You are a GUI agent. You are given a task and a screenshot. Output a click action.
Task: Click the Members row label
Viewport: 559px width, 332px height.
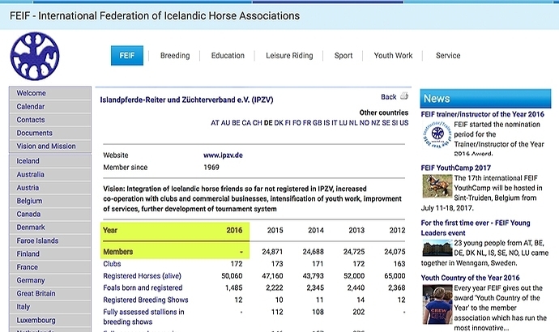point(117,252)
